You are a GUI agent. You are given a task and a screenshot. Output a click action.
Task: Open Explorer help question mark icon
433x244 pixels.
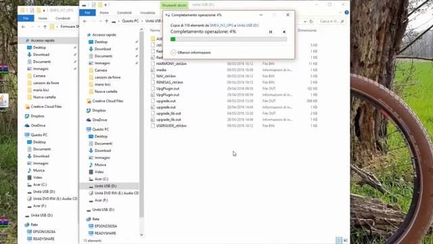coord(346,12)
